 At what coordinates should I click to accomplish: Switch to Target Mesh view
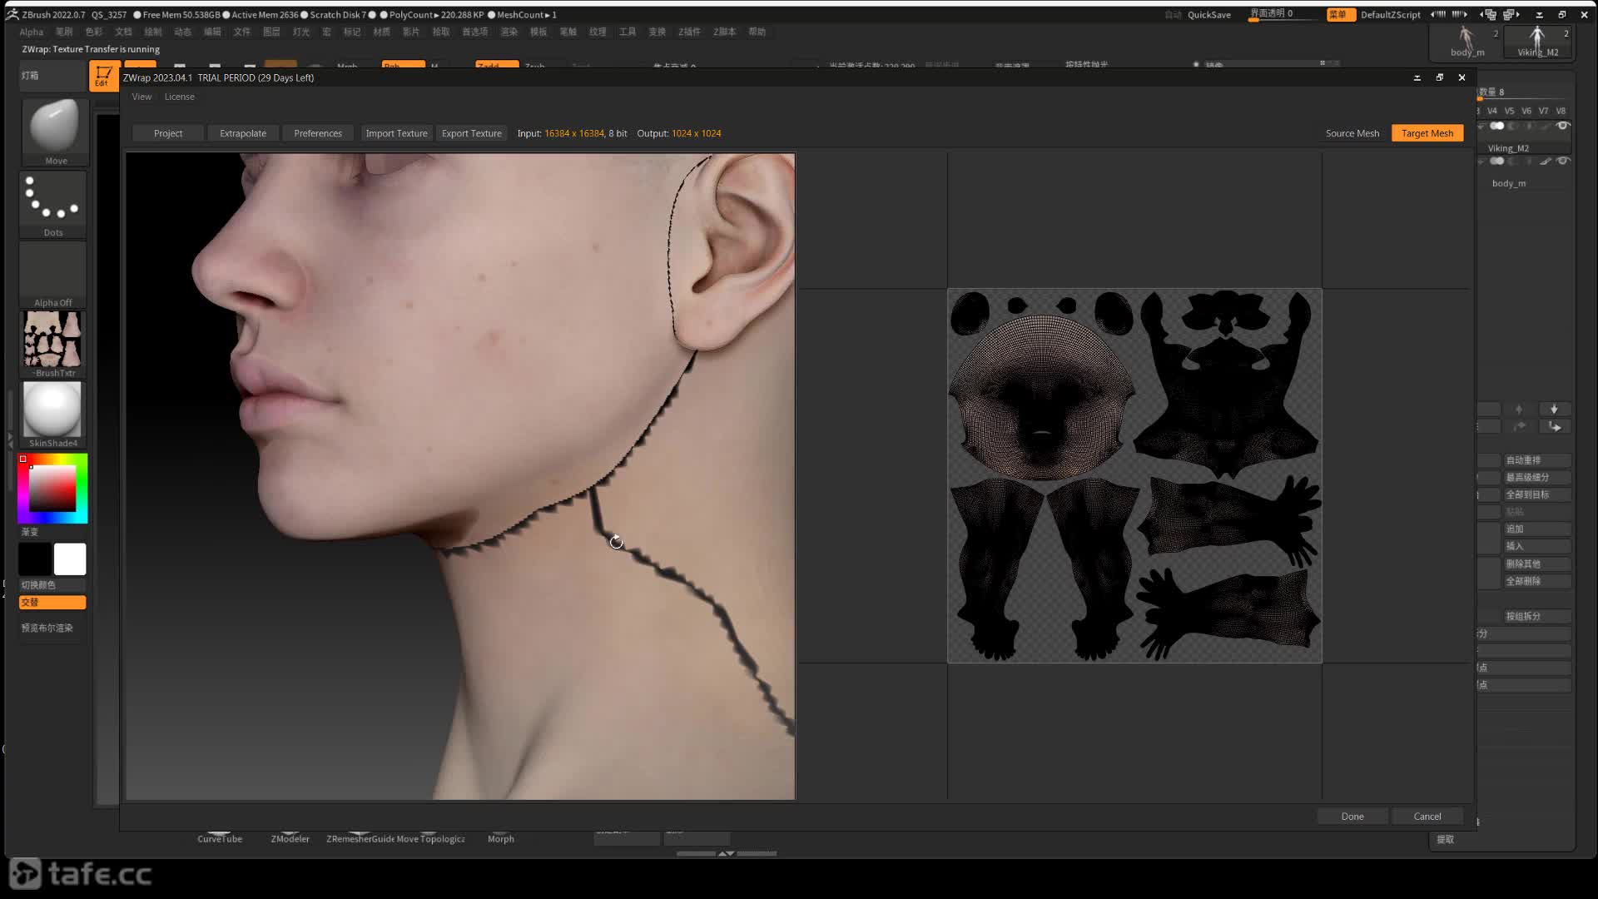click(1427, 133)
